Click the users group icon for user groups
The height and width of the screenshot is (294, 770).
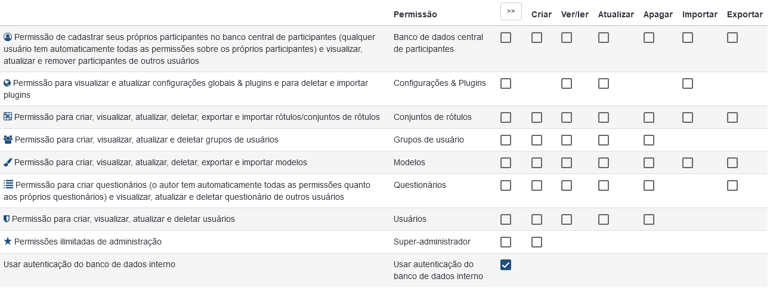8,140
